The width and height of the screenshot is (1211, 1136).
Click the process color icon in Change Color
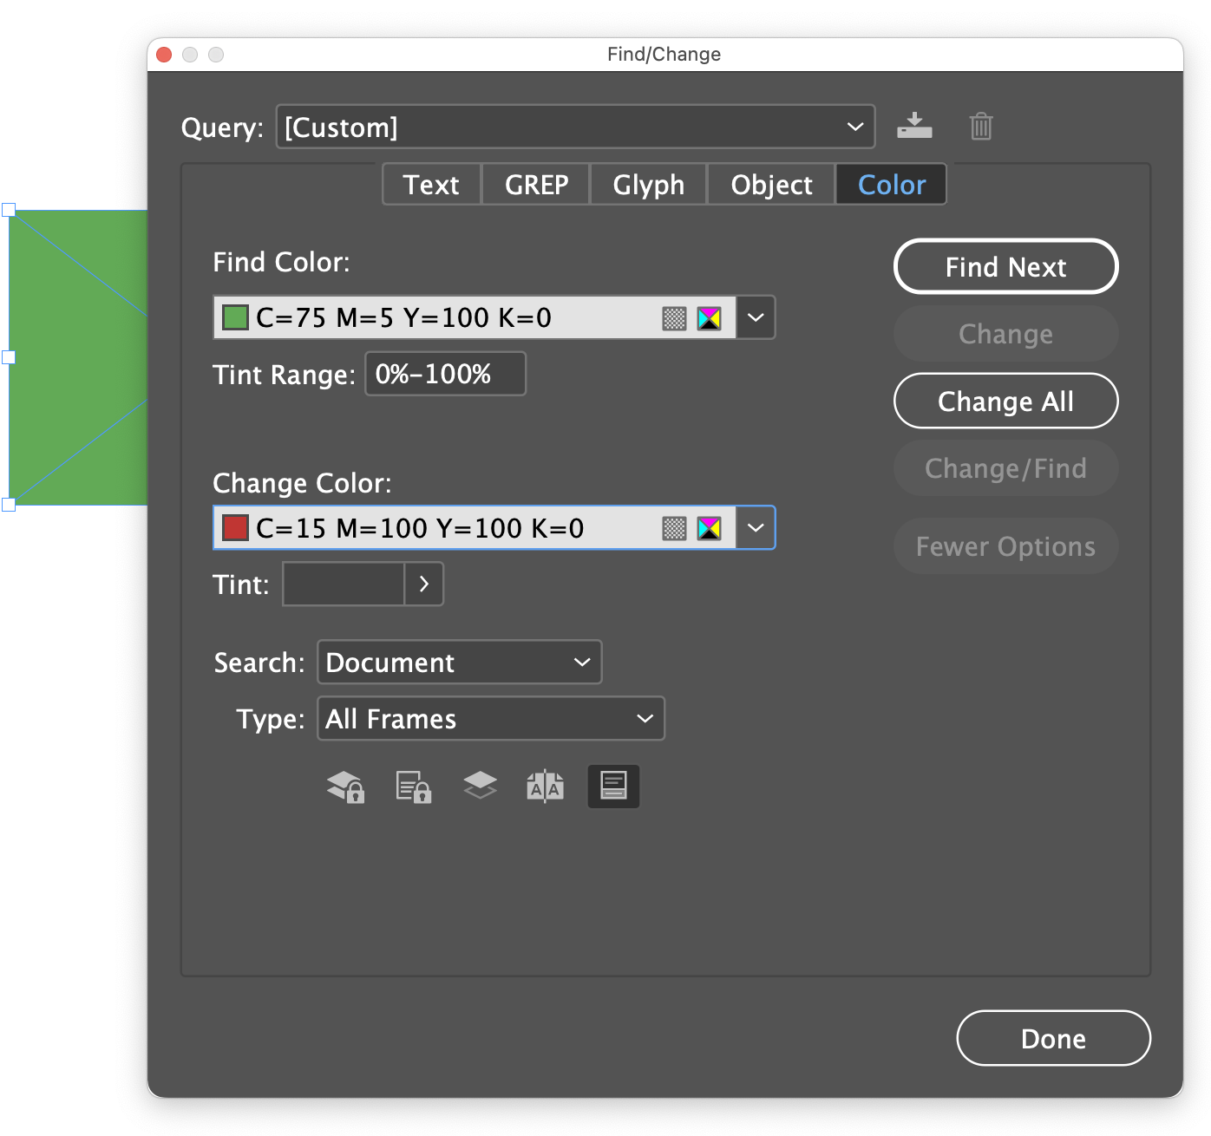[x=674, y=528]
